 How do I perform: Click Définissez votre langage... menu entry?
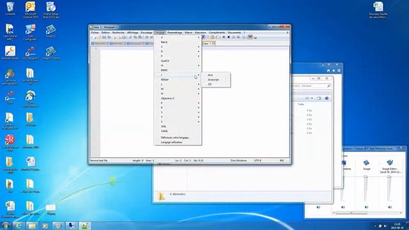(178, 137)
